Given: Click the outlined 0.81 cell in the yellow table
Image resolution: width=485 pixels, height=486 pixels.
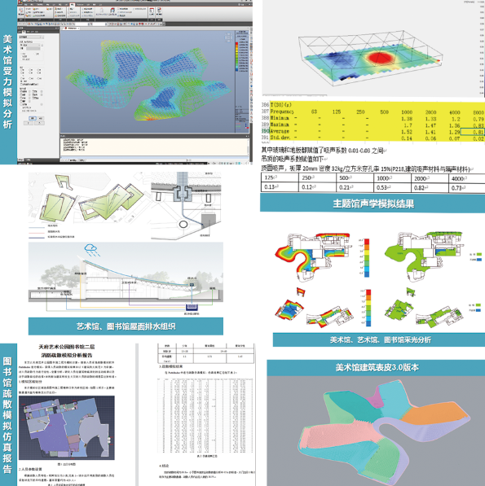Looking at the screenshot, I should click(x=472, y=132).
